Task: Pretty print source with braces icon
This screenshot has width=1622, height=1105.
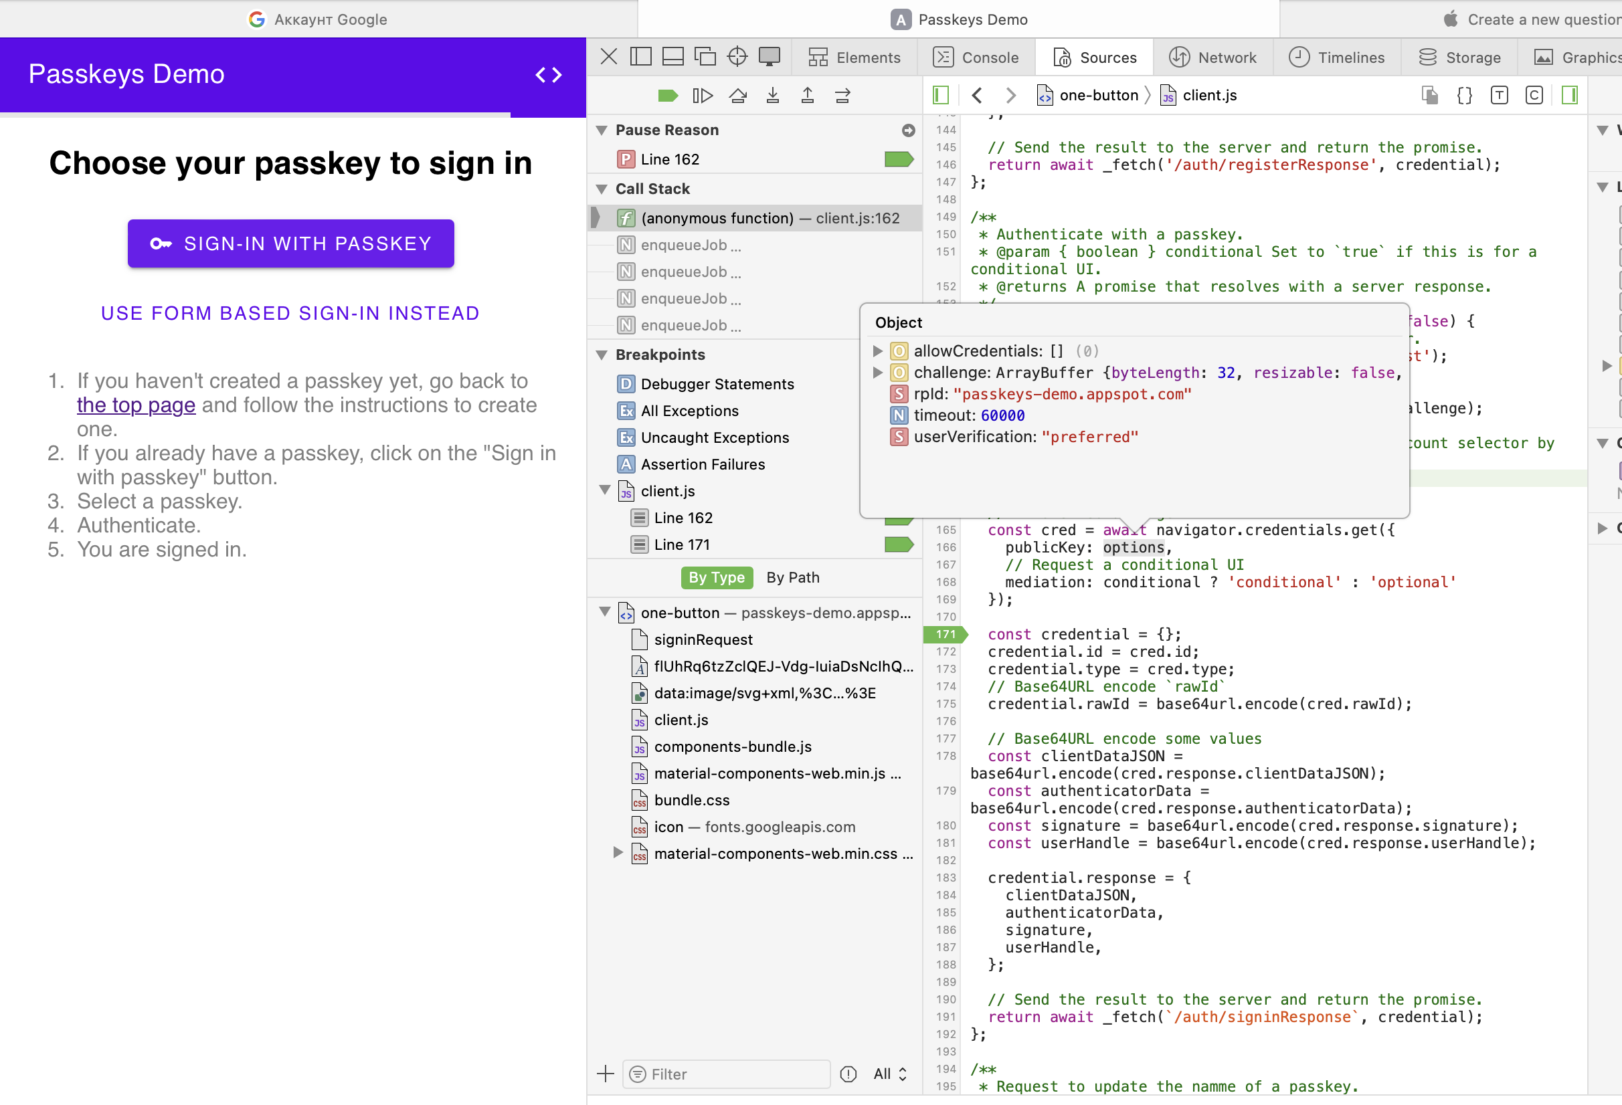Action: pyautogui.click(x=1464, y=96)
